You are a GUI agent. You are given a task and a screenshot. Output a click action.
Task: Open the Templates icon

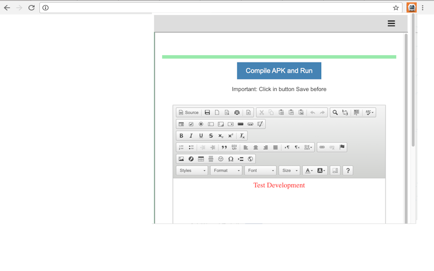248,112
